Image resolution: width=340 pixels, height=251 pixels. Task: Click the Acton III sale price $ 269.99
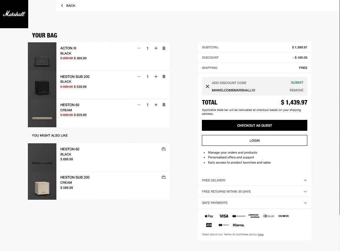[x=80, y=58]
